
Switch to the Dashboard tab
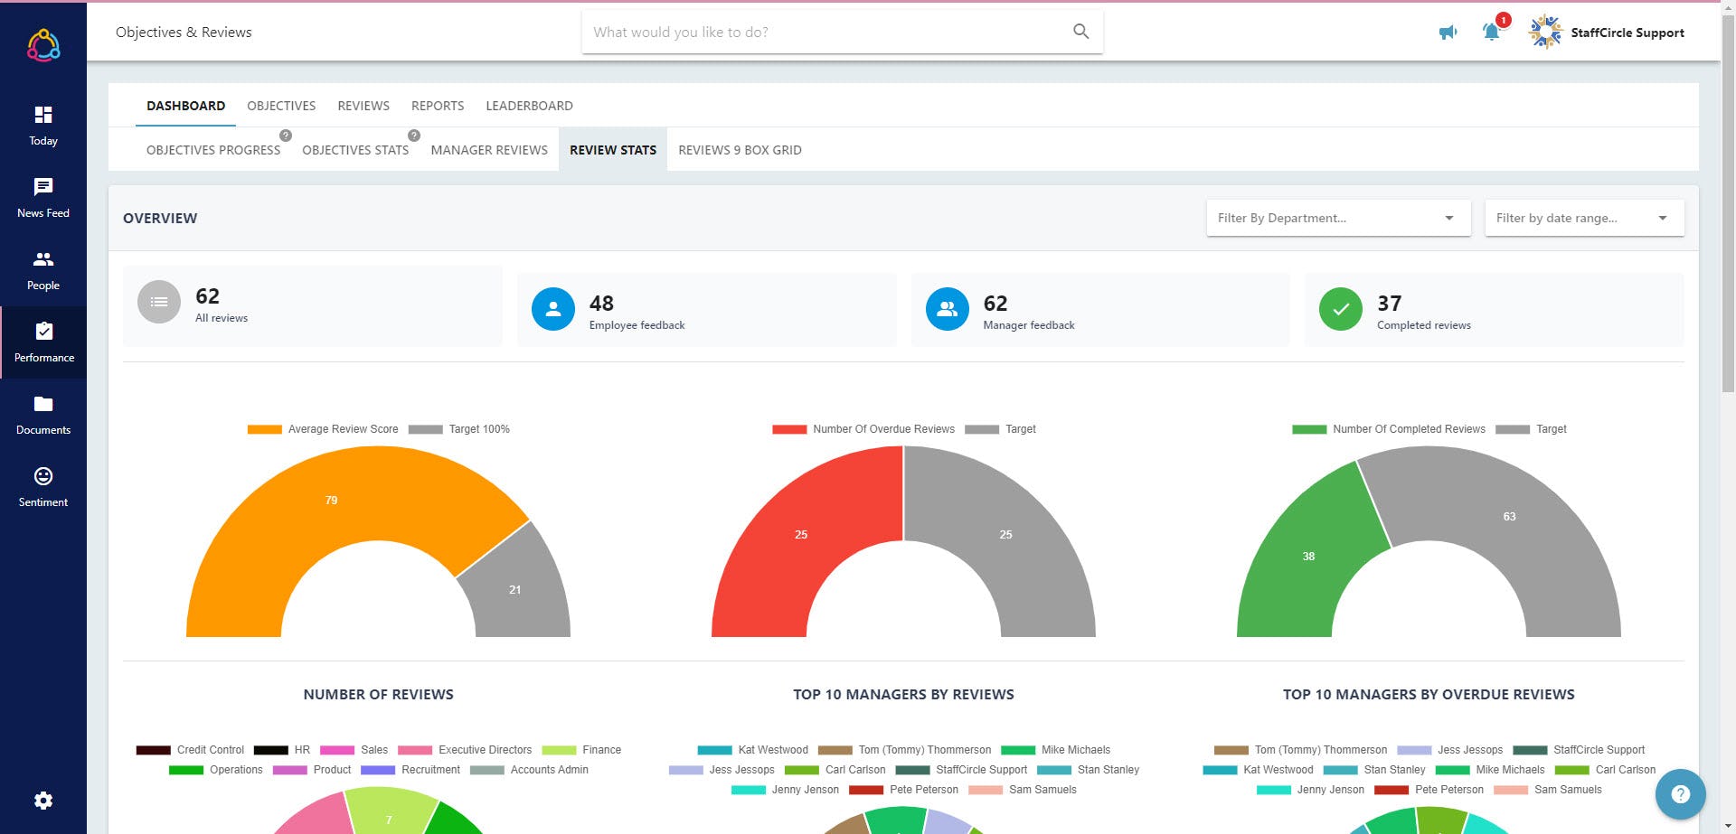click(x=186, y=106)
